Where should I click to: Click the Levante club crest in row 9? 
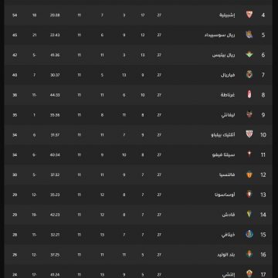249,114
